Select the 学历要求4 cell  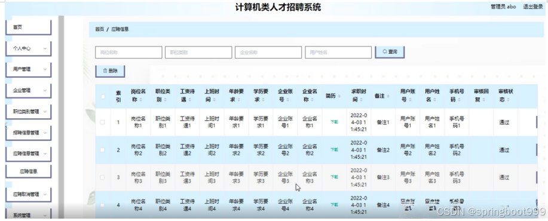(261, 205)
